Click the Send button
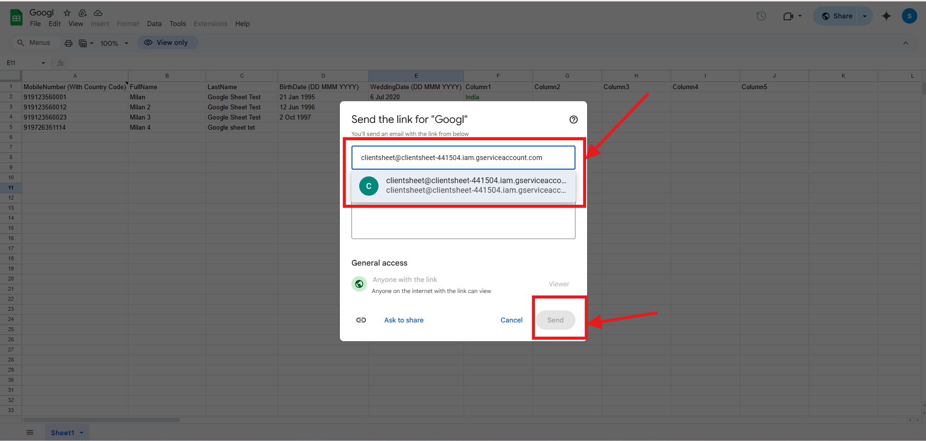The height and width of the screenshot is (441, 926). tap(555, 320)
